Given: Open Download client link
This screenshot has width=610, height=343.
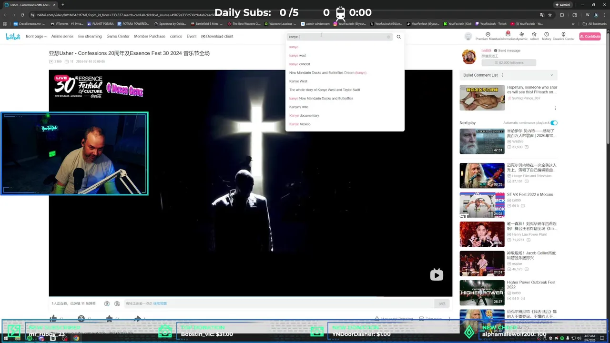Looking at the screenshot, I should point(217,36).
